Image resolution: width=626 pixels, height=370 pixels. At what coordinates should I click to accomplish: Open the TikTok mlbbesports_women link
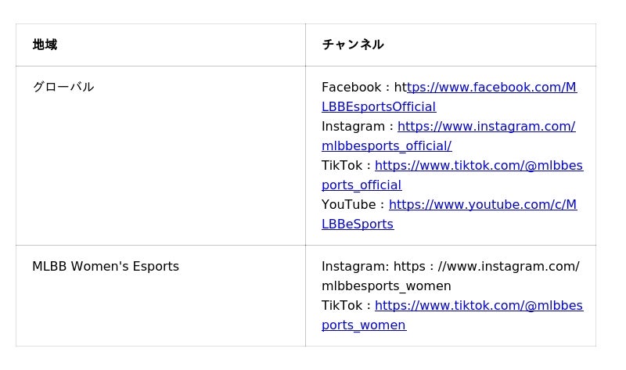478,306
